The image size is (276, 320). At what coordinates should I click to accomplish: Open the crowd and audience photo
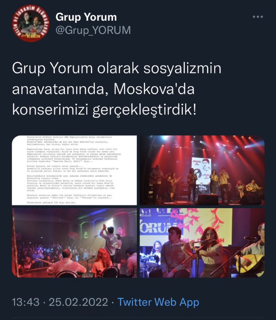coord(74,243)
